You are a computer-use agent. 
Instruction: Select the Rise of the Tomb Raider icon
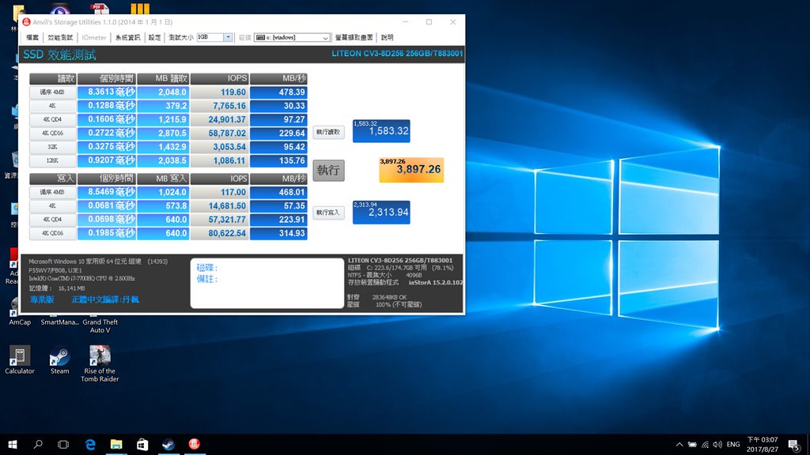click(100, 364)
